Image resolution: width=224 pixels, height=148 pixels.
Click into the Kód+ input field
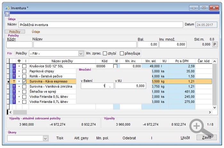point(19,45)
